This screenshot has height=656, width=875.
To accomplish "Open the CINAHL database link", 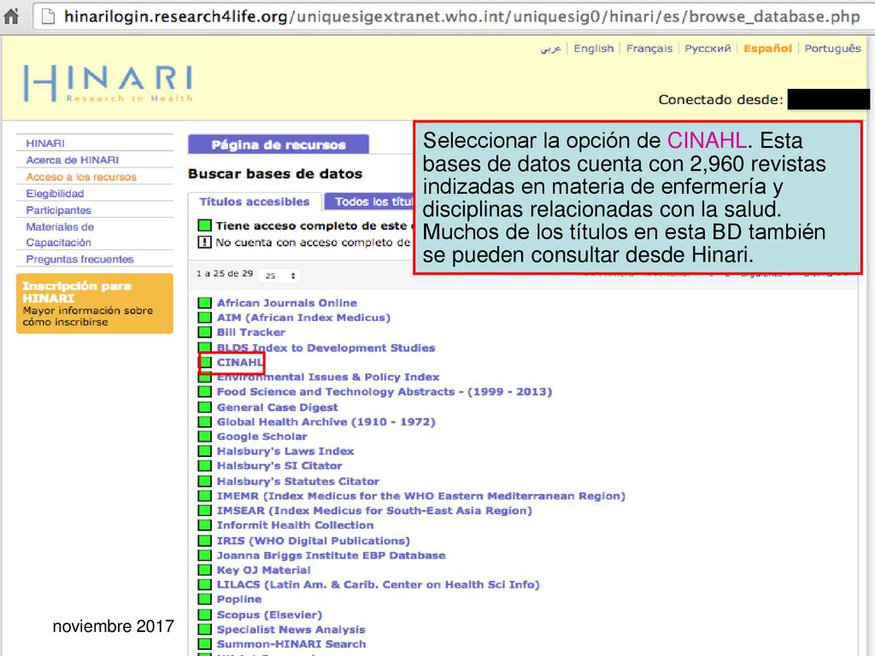I will pos(240,362).
